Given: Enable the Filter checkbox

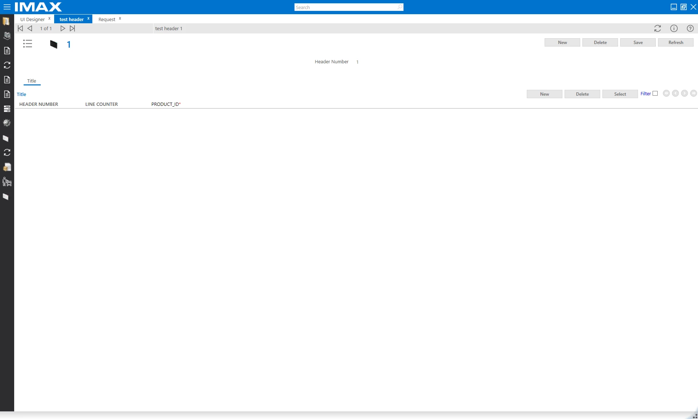Looking at the screenshot, I should coord(655,93).
